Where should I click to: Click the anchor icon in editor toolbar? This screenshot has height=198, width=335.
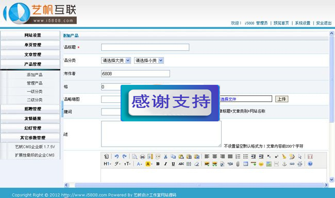tap(284, 164)
